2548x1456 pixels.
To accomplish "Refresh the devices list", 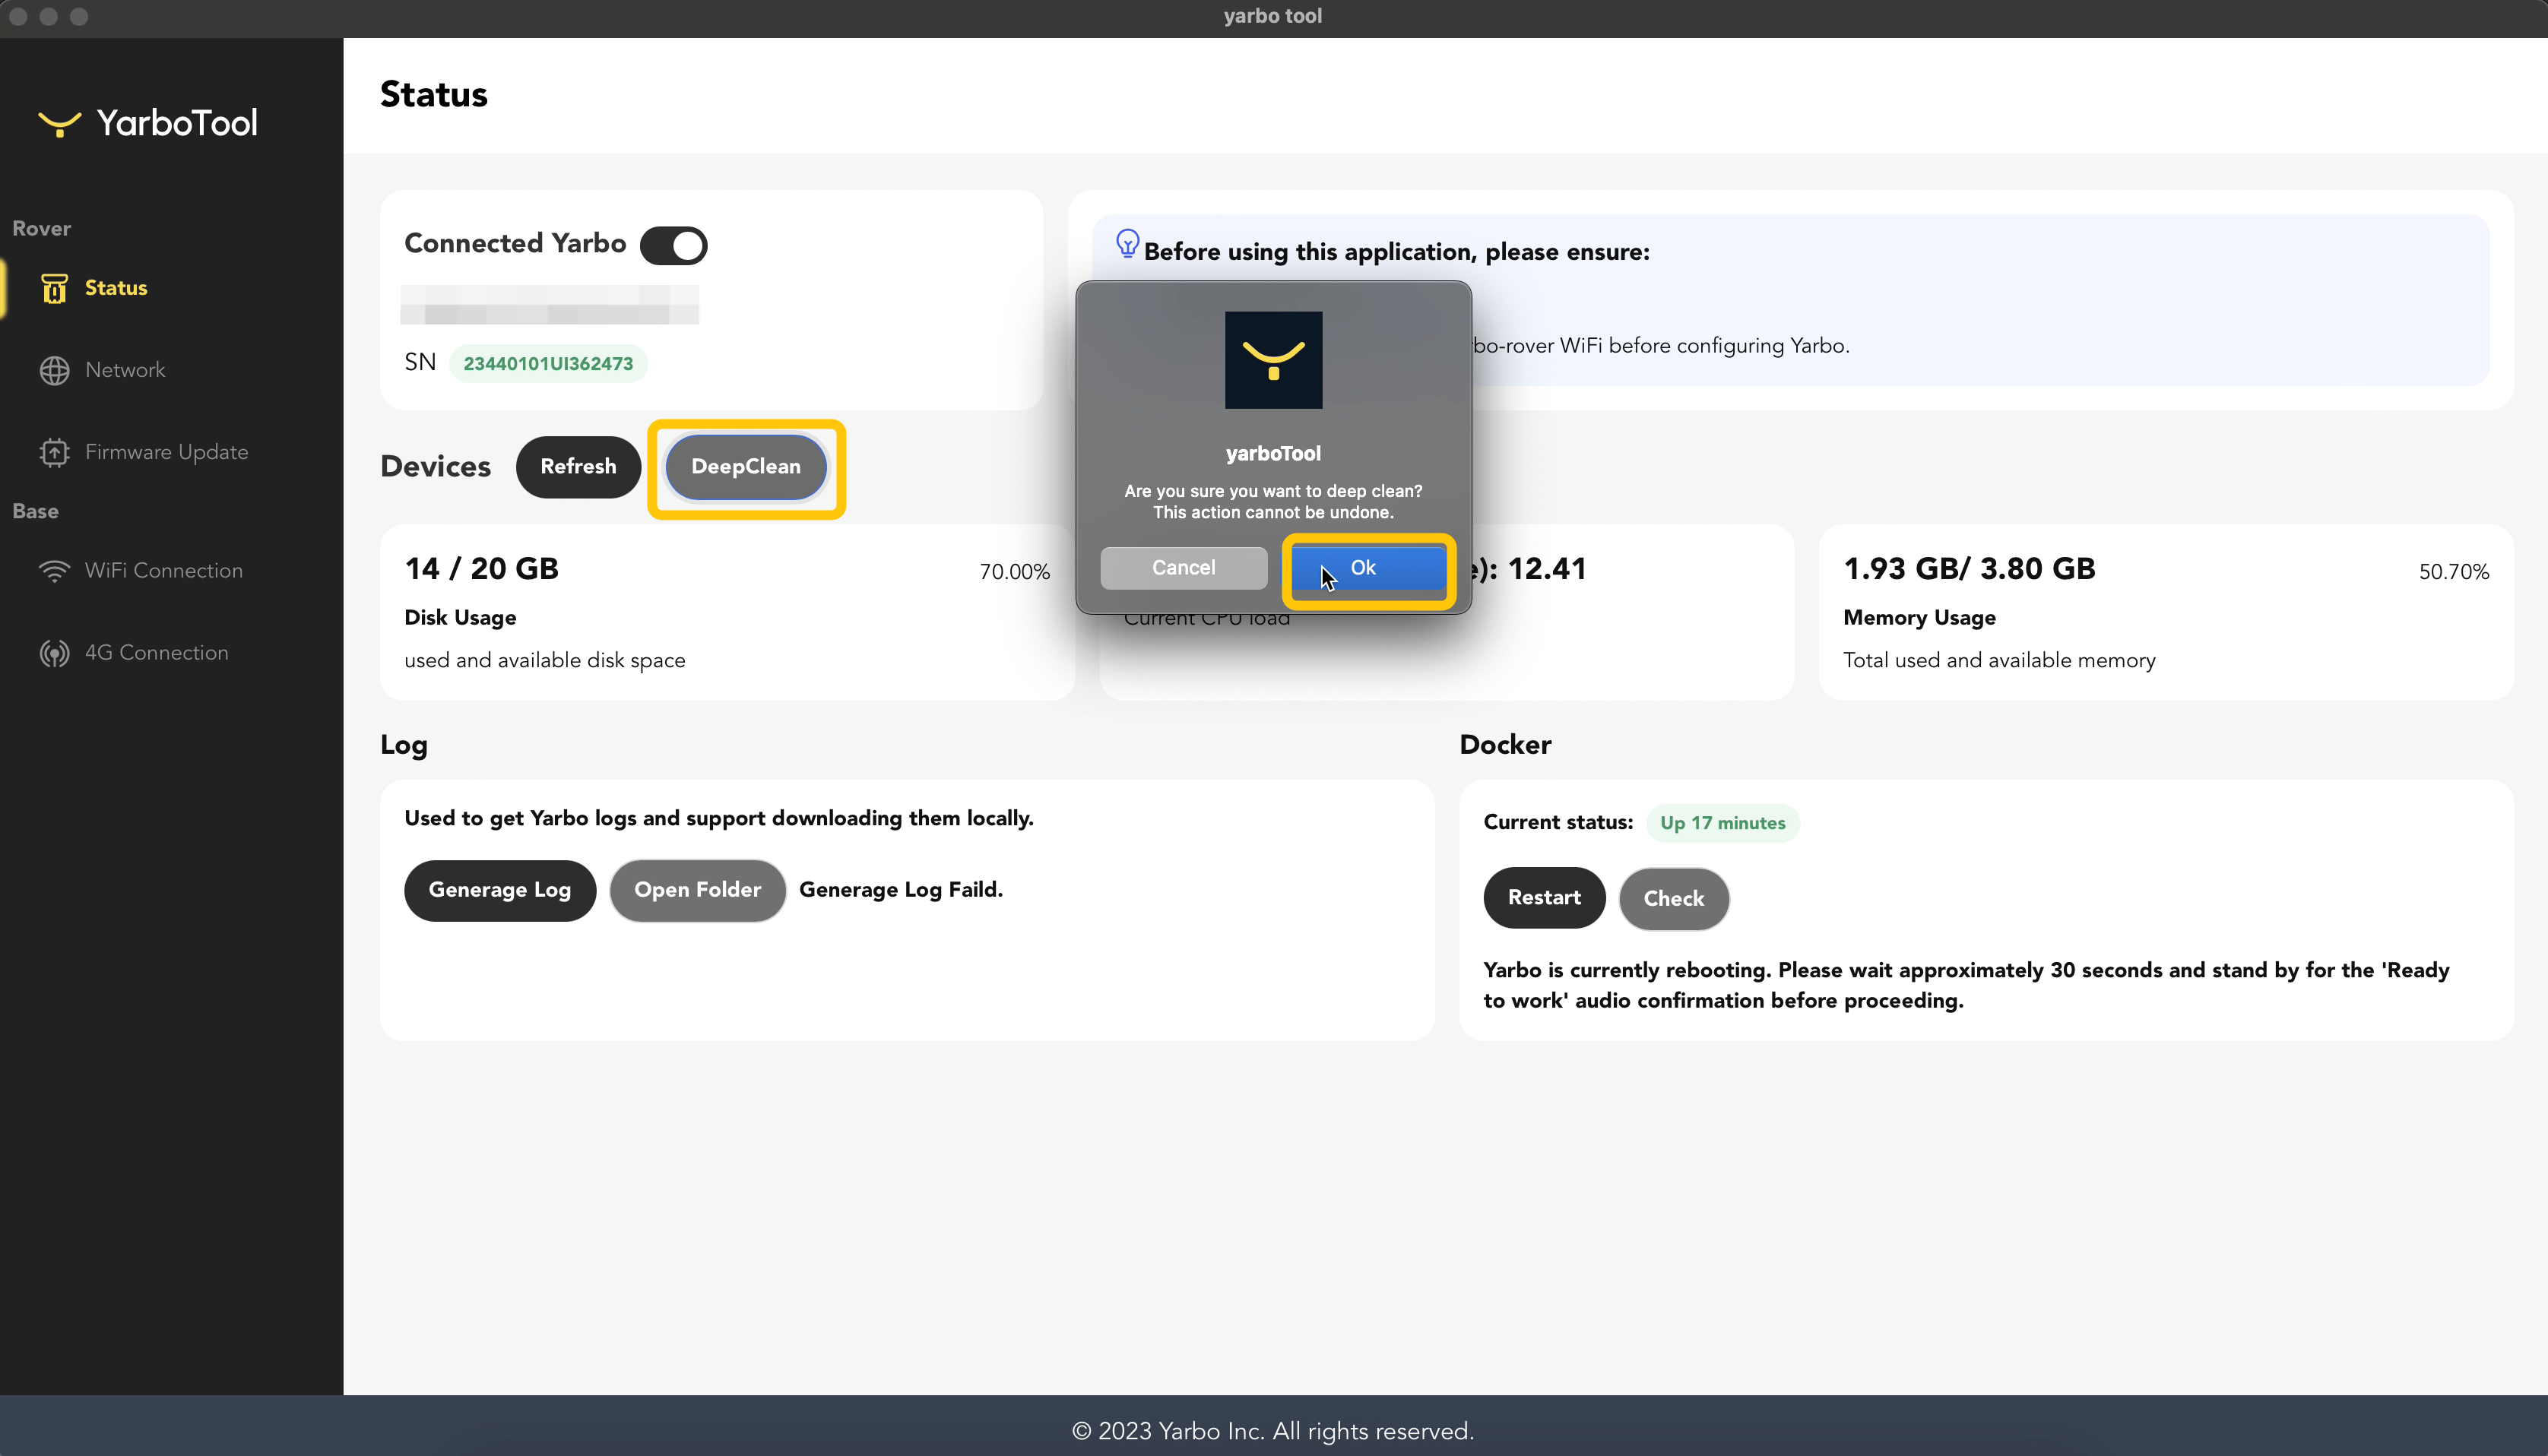I will 578,467.
